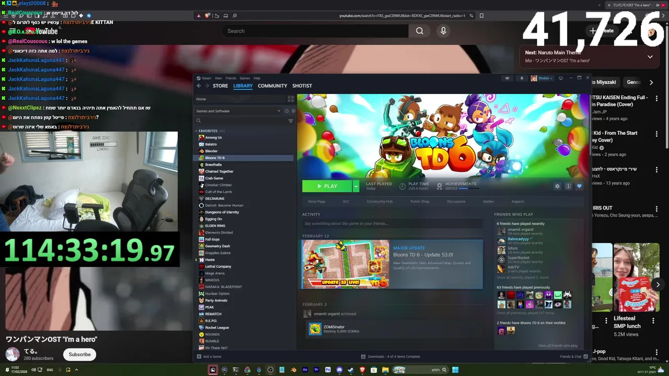Open Discussions link for Bloons TD 6

[x=456, y=202]
